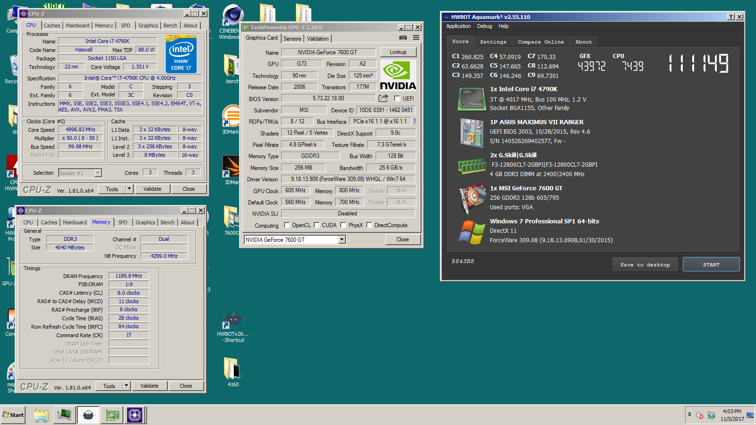Click the motherboard icon in Aquamark
The width and height of the screenshot is (756, 425).
472,132
